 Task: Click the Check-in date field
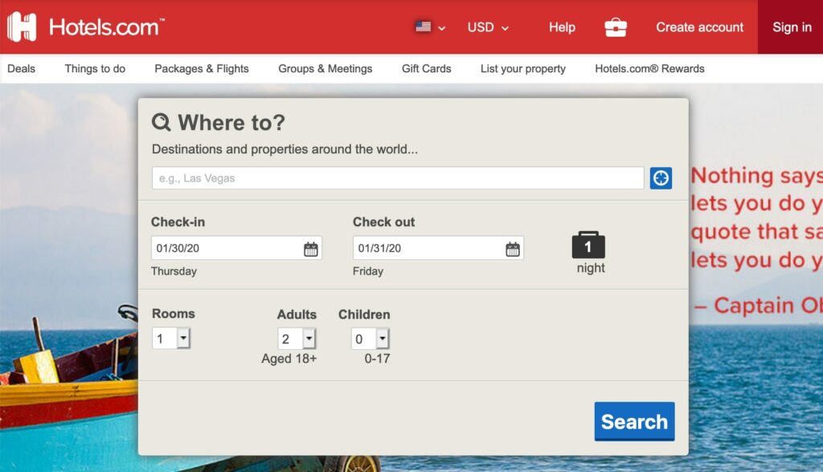point(236,248)
